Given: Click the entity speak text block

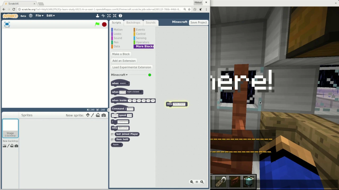Looking at the screenshot, I should (122, 115).
